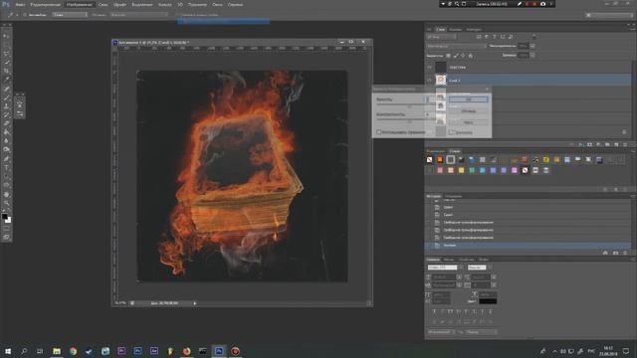Click the create document from state icon
637x358 pixels.
click(x=605, y=253)
